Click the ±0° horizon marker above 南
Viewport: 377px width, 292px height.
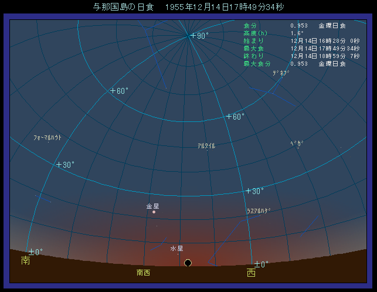coord(30,252)
